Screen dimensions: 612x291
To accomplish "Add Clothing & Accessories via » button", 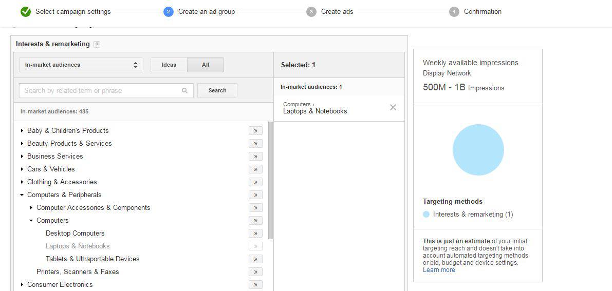I will [255, 182].
